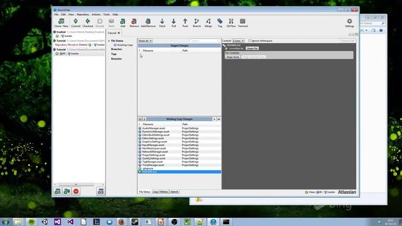The height and width of the screenshot is (226, 402).
Task: Click the Remove toolbar icon
Action: pos(134,23)
